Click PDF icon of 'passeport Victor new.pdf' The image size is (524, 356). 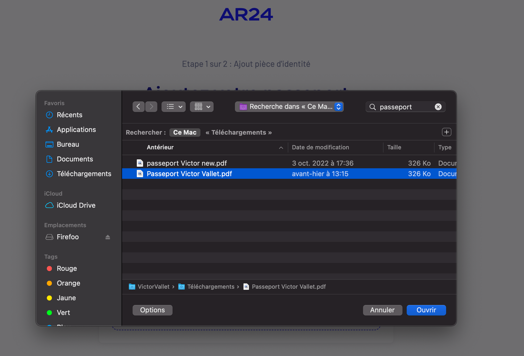coord(140,163)
